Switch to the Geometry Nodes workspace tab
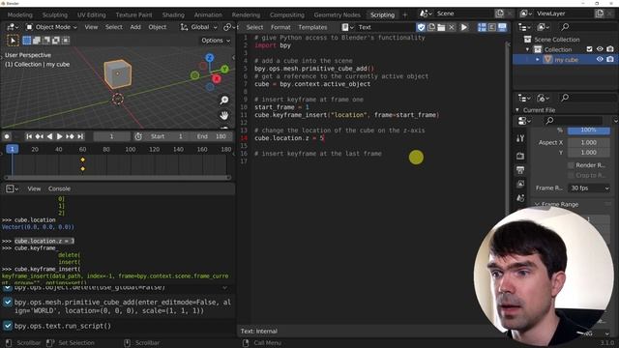The image size is (619, 348). click(338, 15)
